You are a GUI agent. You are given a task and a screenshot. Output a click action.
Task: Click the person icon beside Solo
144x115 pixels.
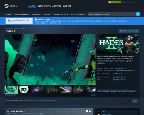pyautogui.click(x=99, y=111)
